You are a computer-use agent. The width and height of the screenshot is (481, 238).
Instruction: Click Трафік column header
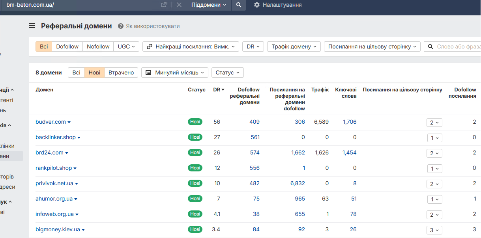(x=320, y=90)
